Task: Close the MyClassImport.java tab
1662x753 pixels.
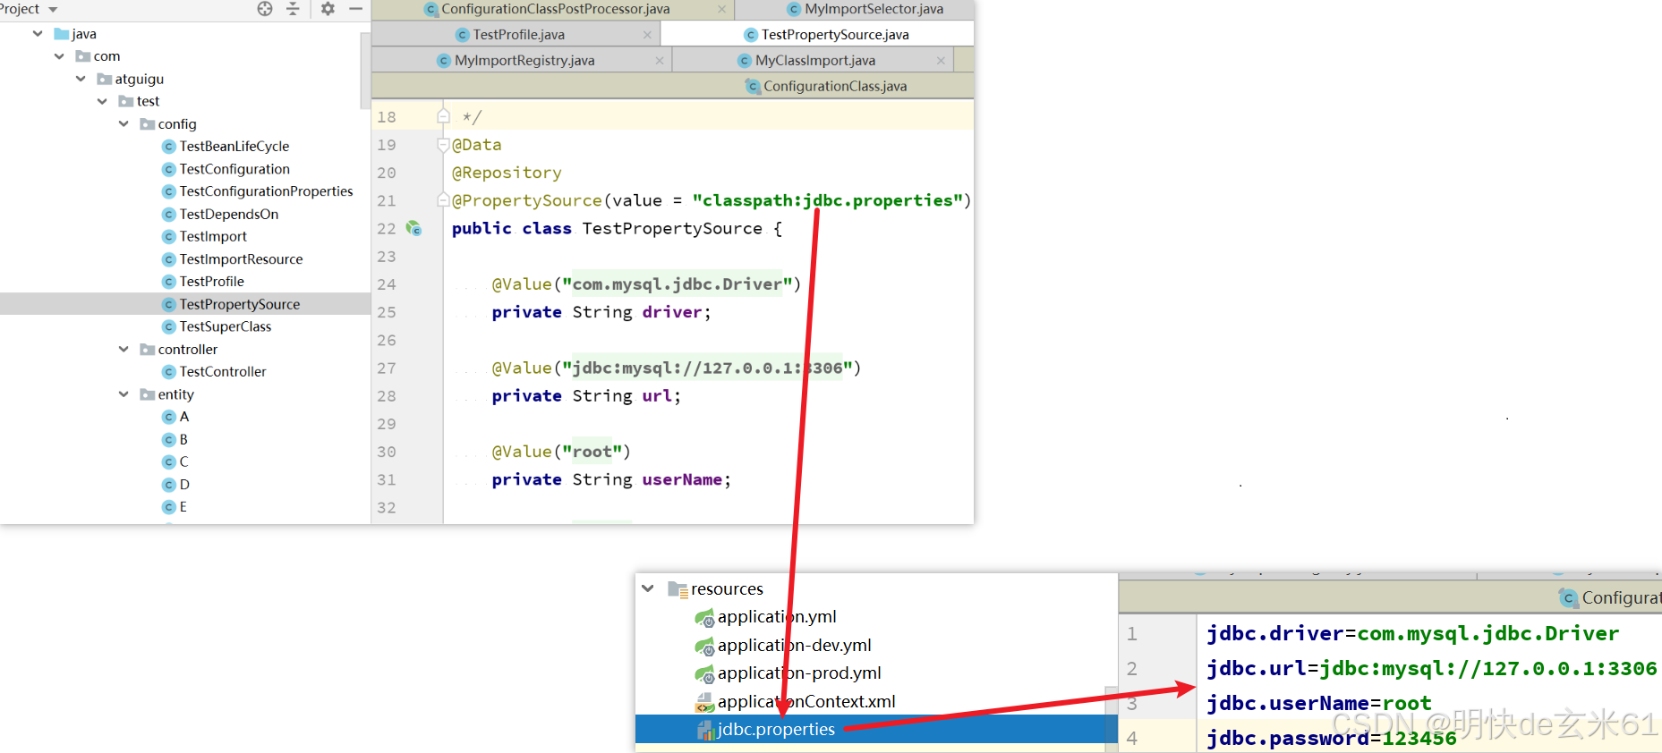Action: pos(941,61)
